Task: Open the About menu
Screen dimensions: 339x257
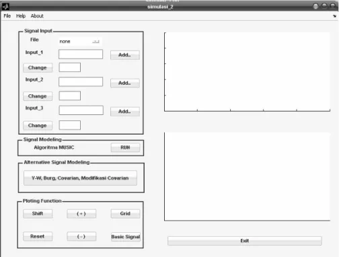Action: click(x=37, y=16)
